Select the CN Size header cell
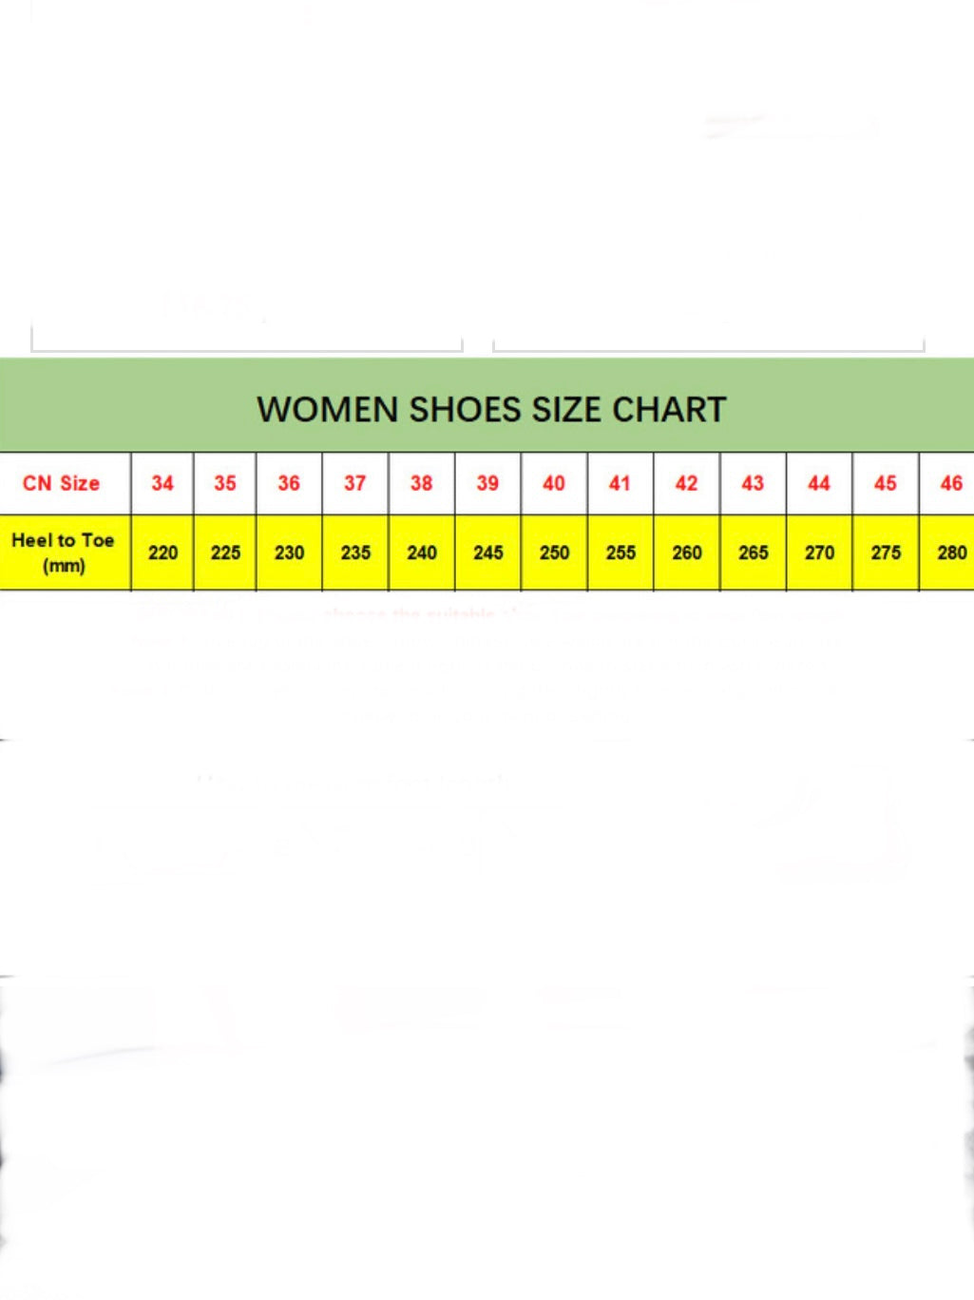This screenshot has height=1300, width=974. 65,483
